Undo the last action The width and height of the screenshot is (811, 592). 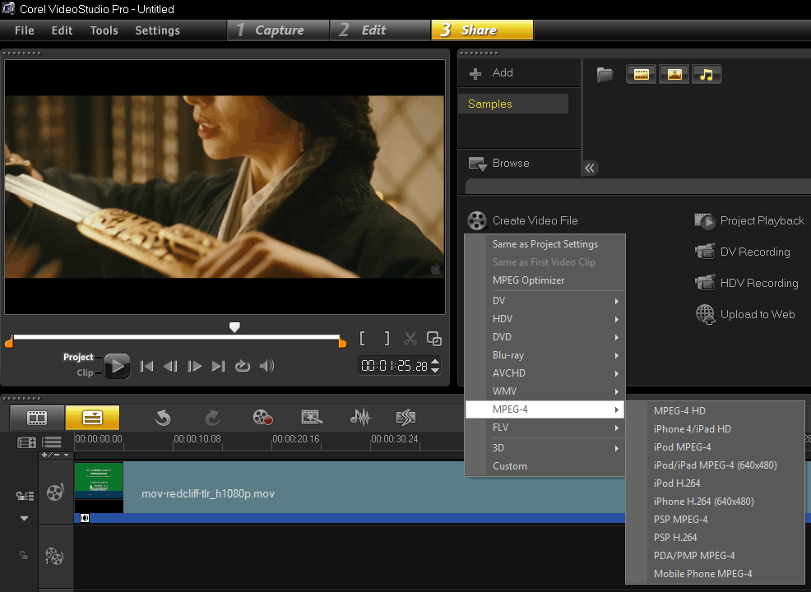(x=163, y=418)
